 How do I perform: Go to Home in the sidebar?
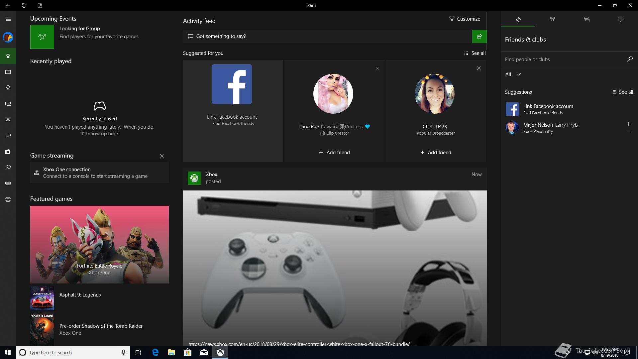click(8, 56)
